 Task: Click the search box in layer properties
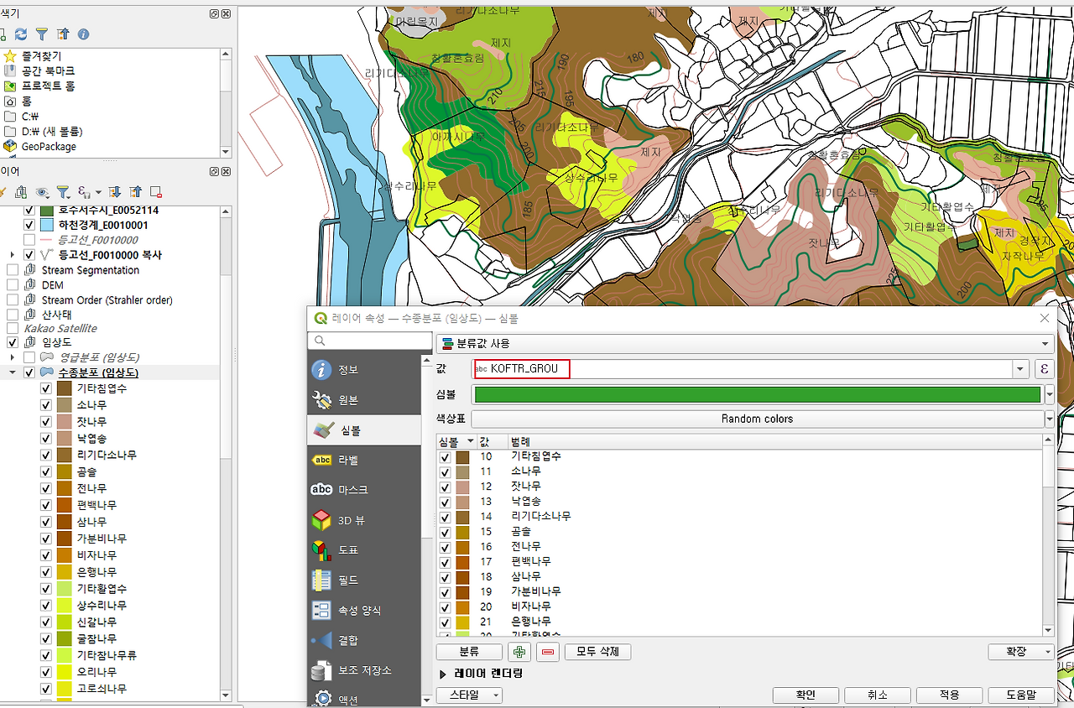click(x=369, y=341)
